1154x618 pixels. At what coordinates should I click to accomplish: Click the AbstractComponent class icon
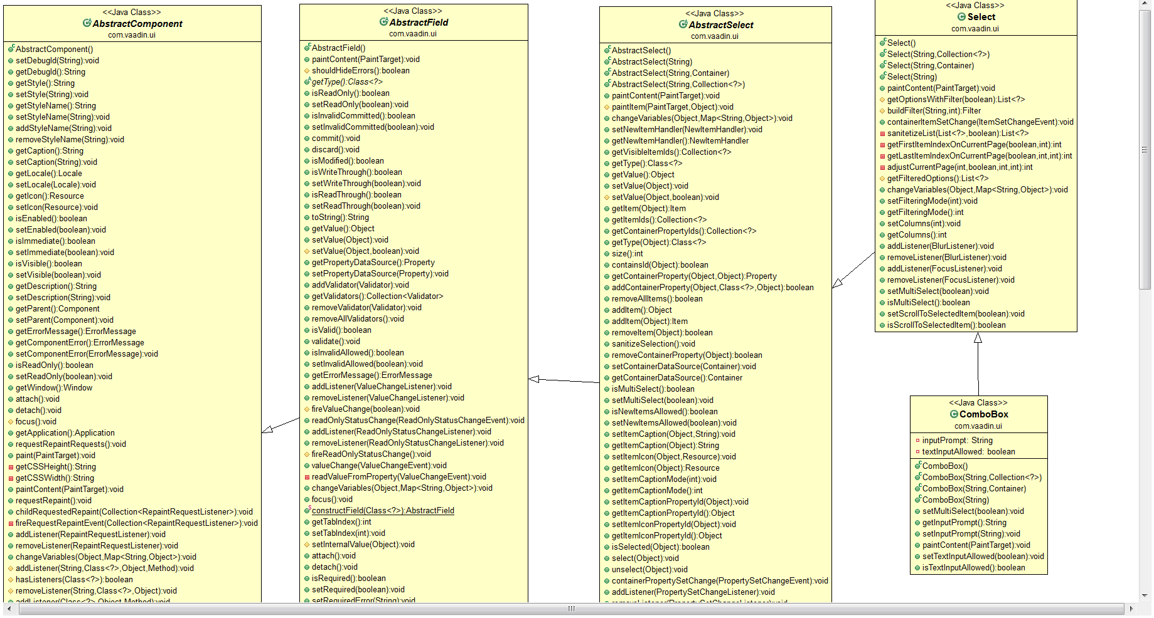pyautogui.click(x=87, y=23)
